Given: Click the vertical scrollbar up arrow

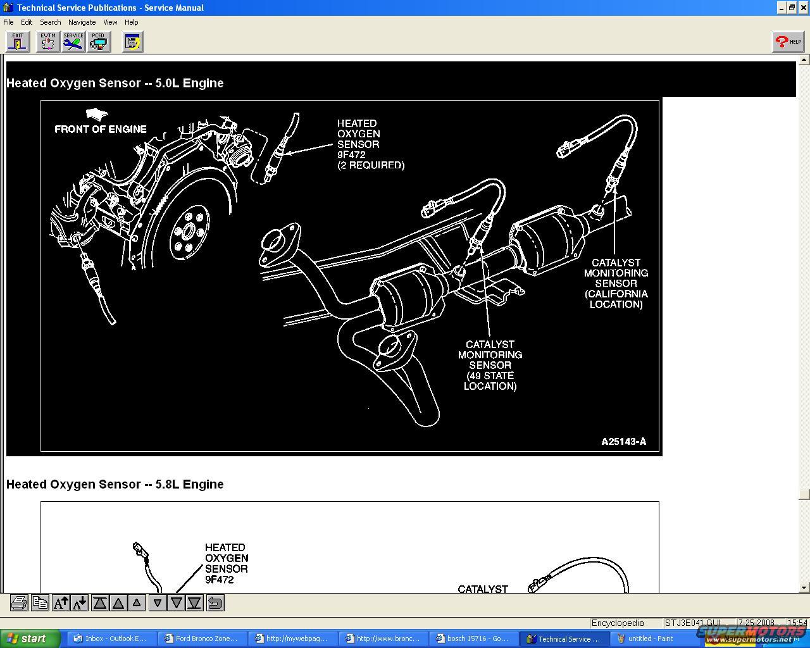Looking at the screenshot, I should tap(804, 60).
